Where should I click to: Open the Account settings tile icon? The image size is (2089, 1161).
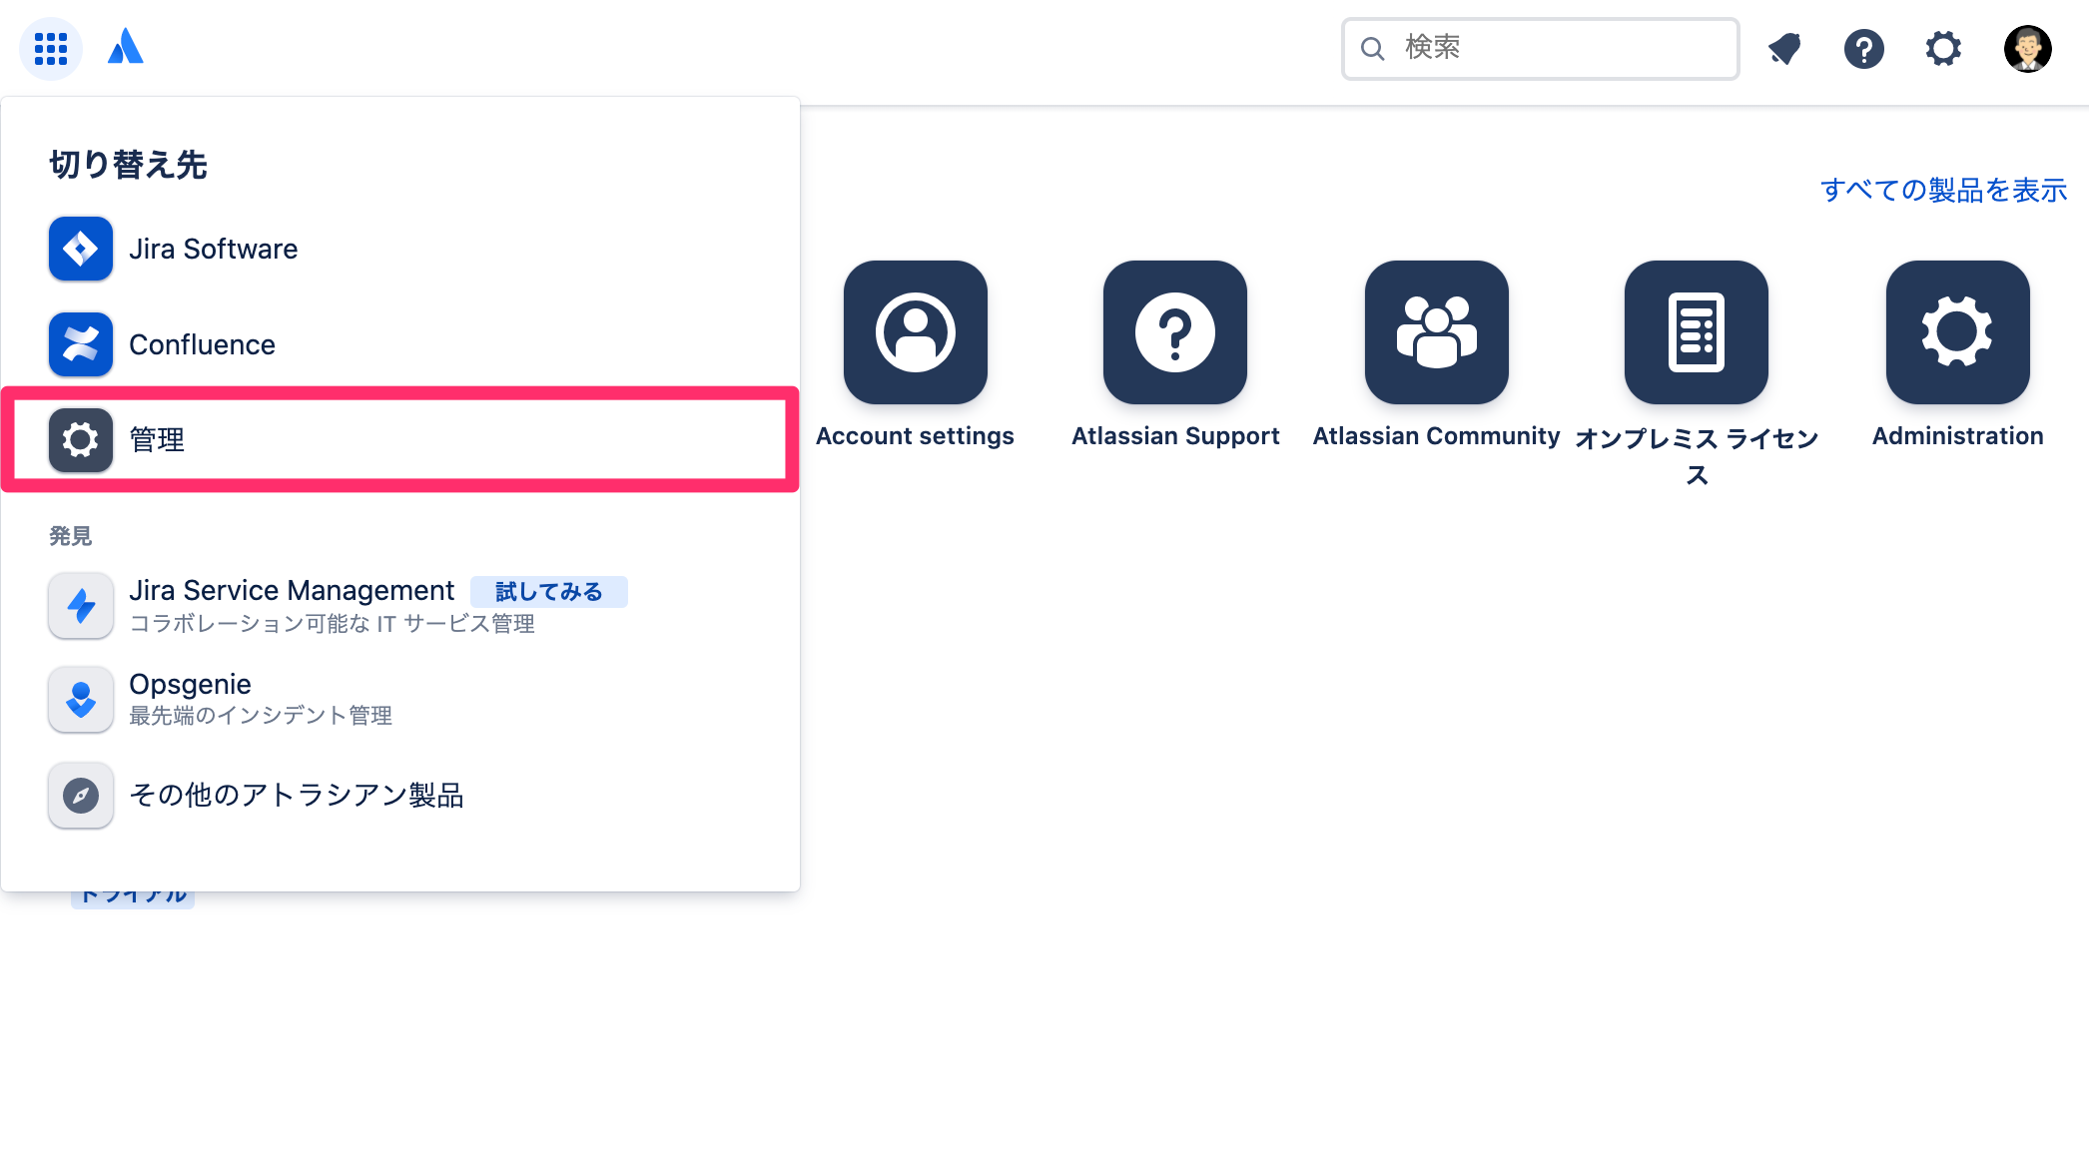916,332
